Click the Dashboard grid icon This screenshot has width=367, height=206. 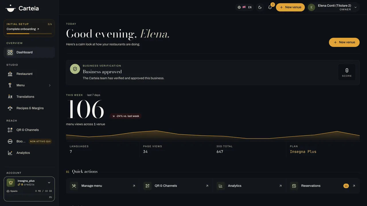pos(10,52)
